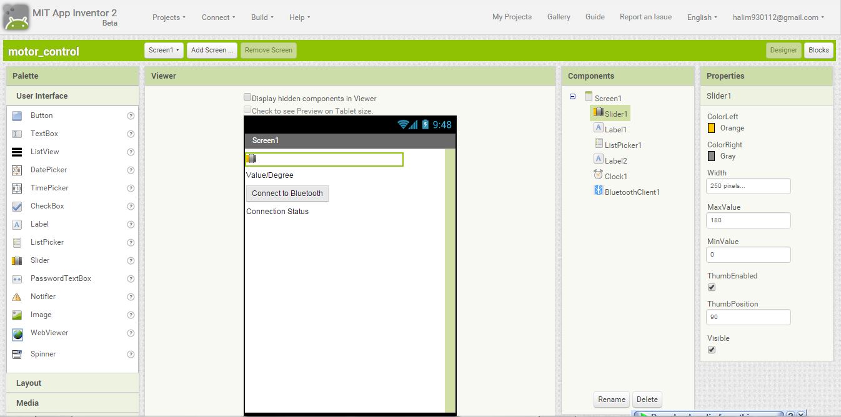Click the Remove Screen button
Screen dimensions: 841x417
click(269, 50)
